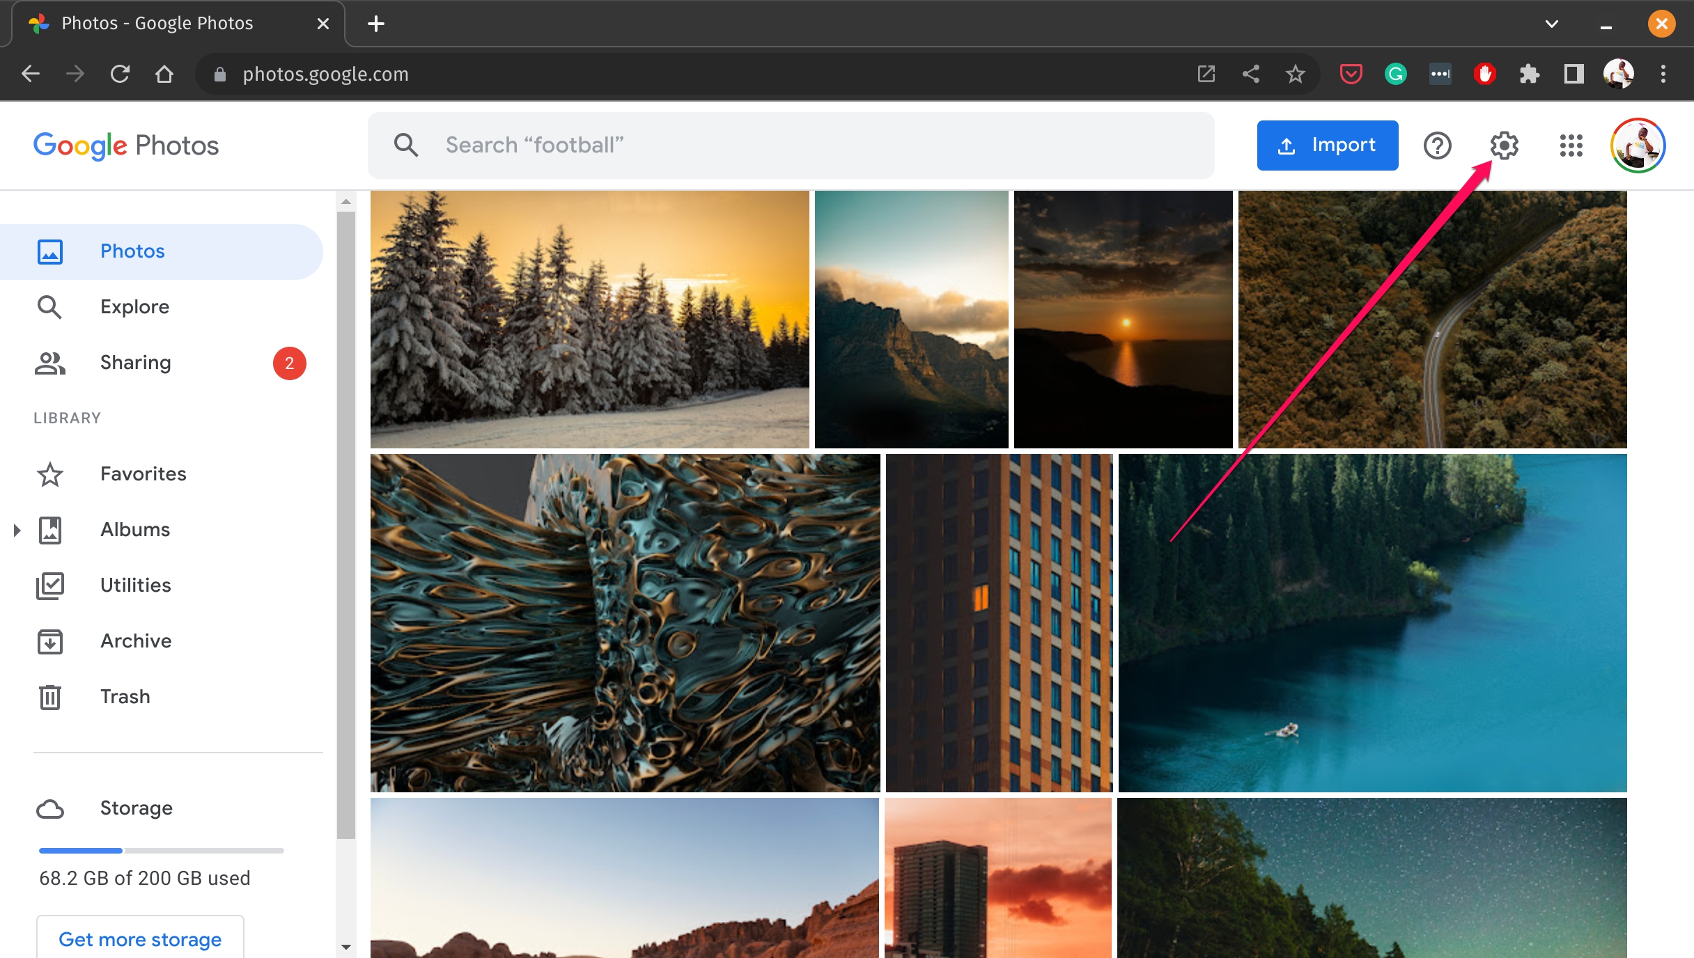
Task: Click the storage usage progress bar
Action: coord(161,850)
